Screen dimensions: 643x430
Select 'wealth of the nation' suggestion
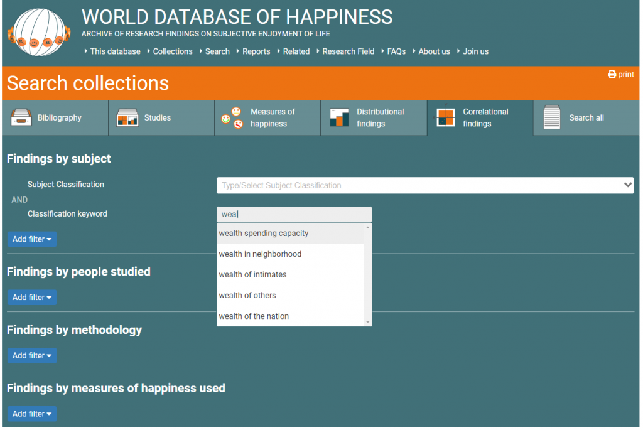point(254,316)
